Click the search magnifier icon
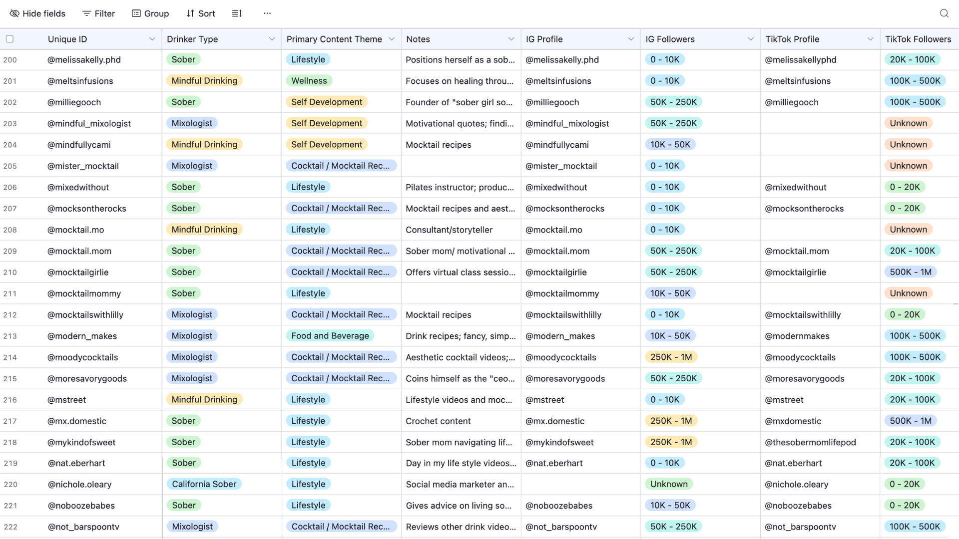This screenshot has height=539, width=959. 944,13
